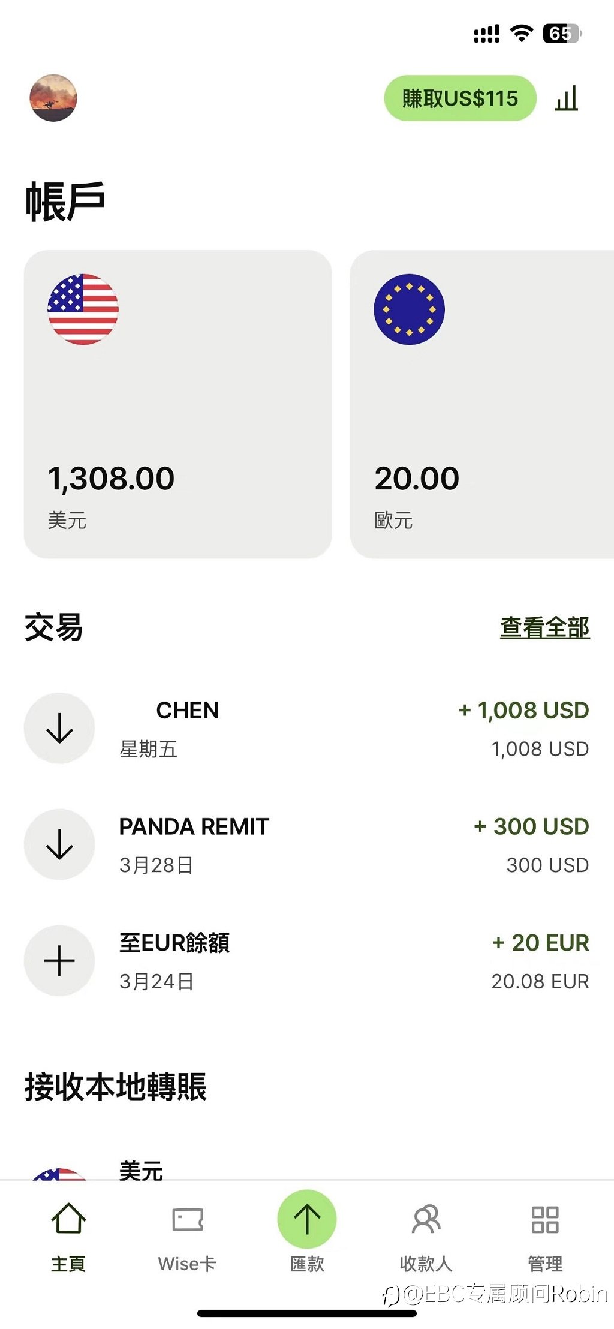Open the 1,308.00 美元 balance card

point(177,404)
